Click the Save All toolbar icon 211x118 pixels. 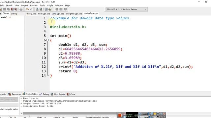click(x=8, y=9)
